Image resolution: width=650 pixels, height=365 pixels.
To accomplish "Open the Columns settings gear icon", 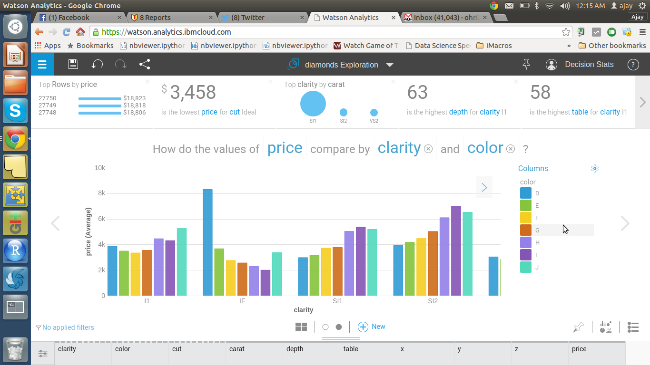I will 594,168.
